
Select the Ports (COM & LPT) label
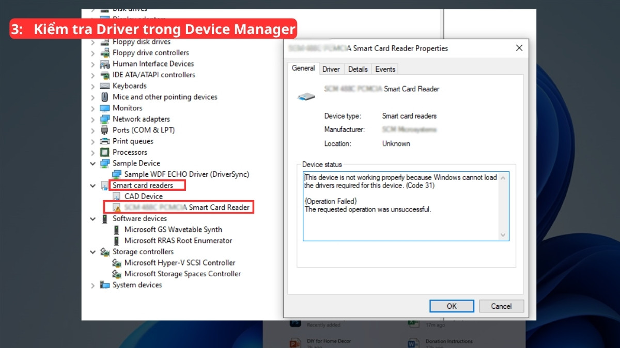[x=144, y=130]
